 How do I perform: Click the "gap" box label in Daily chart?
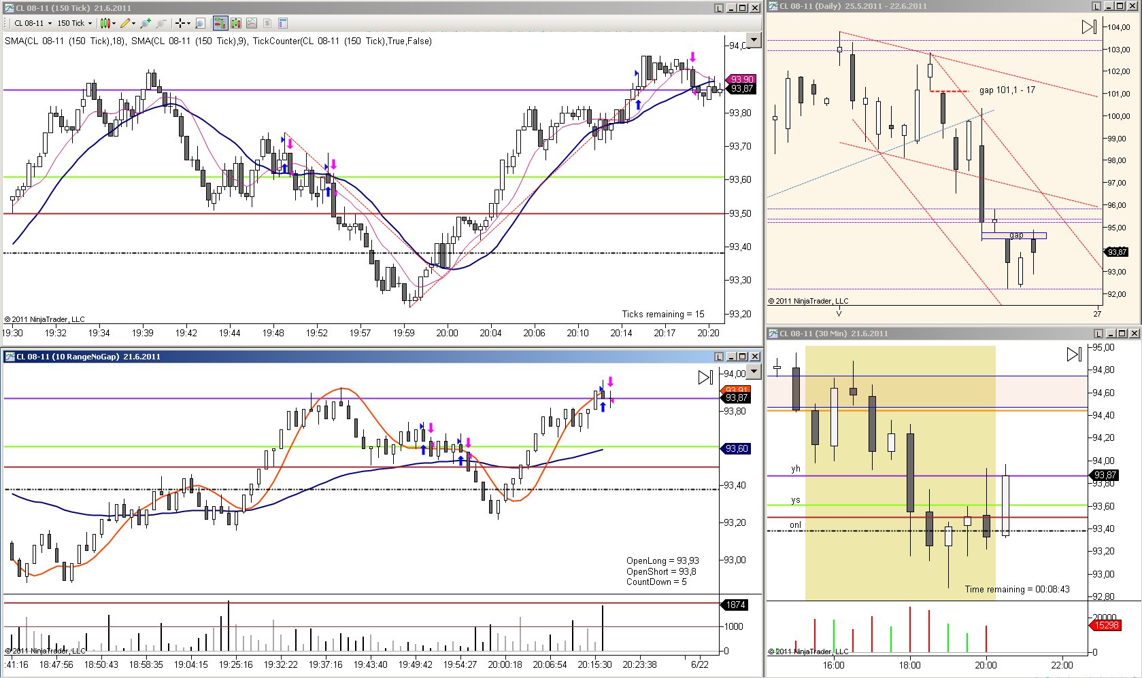click(x=1016, y=235)
